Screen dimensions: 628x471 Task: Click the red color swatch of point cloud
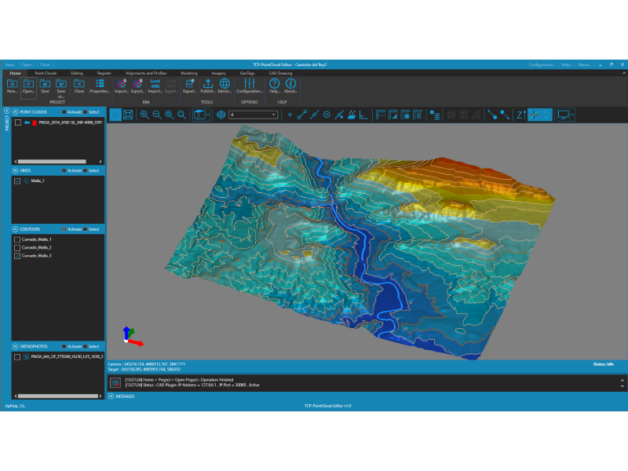click(x=35, y=122)
